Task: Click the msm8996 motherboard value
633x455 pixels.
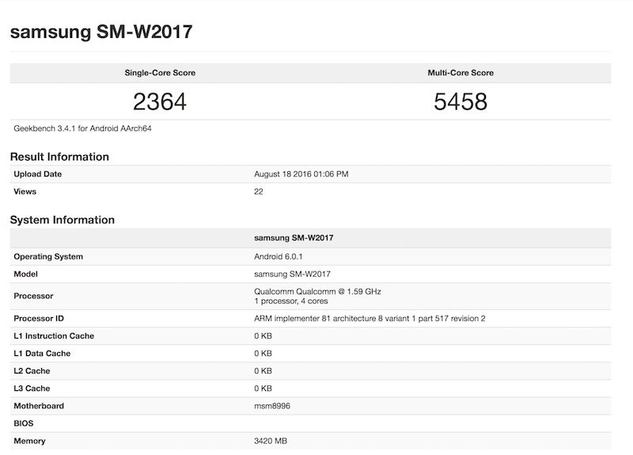Action: [271, 406]
